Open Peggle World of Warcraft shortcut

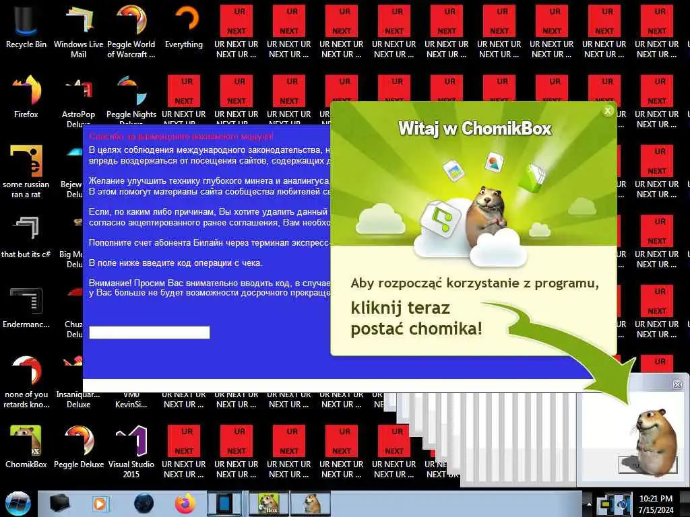(x=131, y=31)
